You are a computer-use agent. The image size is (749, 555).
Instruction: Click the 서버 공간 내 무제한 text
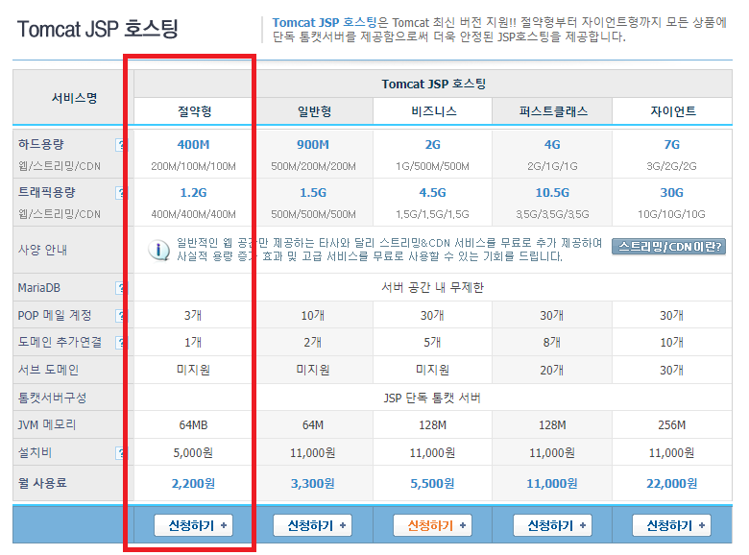[x=433, y=287]
